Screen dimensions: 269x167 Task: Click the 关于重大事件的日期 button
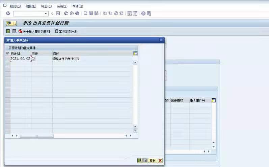pos(34,31)
